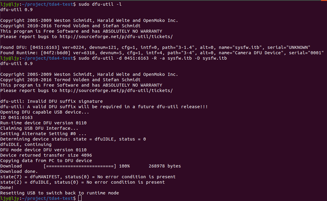
Task: Click the cursor block at the final prompt
Action: coord(80,198)
